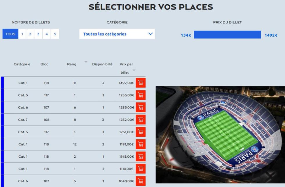The width and height of the screenshot is (285, 187).
Task: Choose 3 tickets in Nombre de billets
Action: click(x=38, y=34)
